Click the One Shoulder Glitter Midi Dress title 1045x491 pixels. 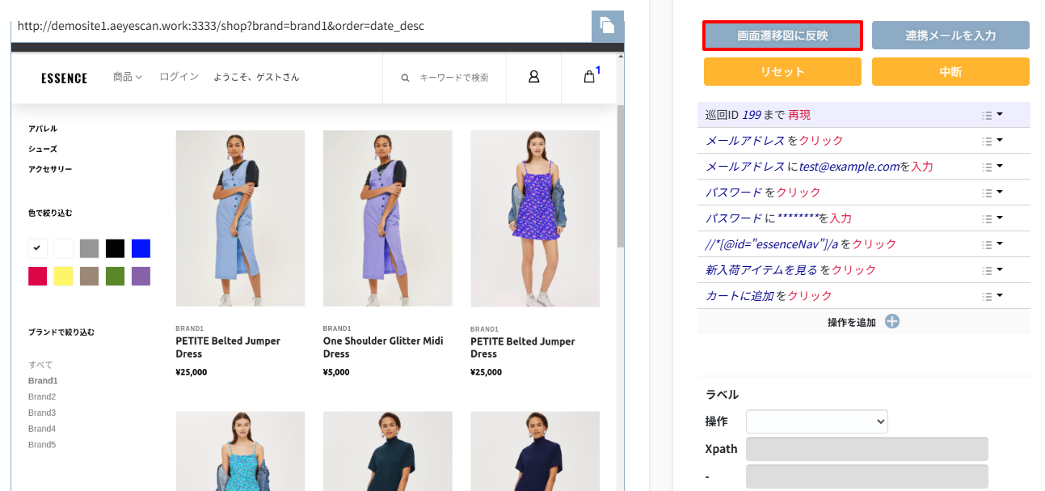(383, 347)
